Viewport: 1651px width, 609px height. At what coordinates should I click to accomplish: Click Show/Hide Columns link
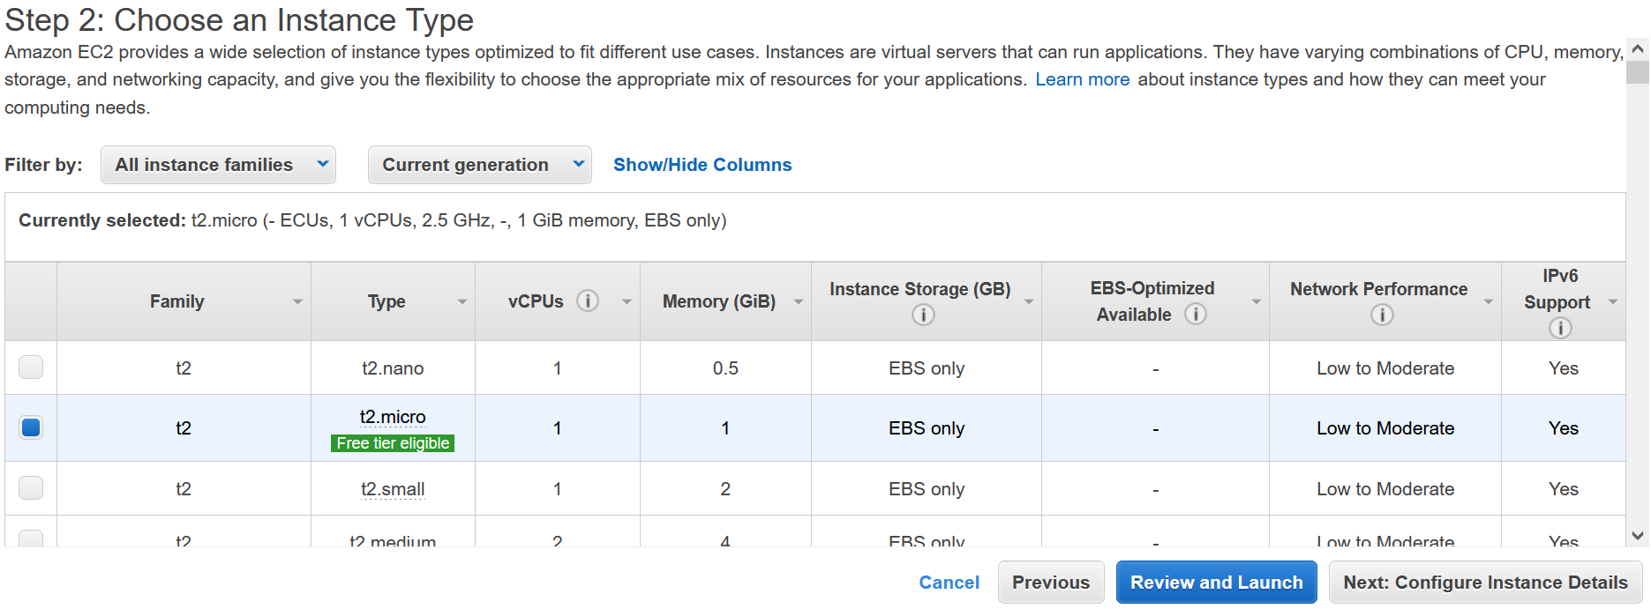pyautogui.click(x=702, y=165)
